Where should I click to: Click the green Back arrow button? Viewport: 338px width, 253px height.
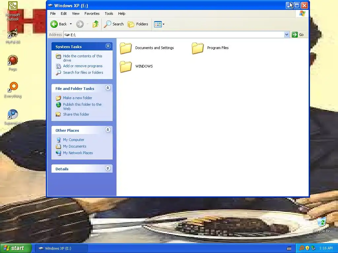(54, 24)
